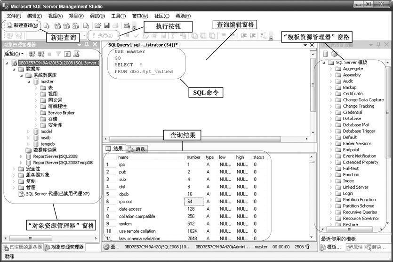Open the 属性 (Properties) tab at bottom right
This screenshot has height=262, width=393.
tap(355, 247)
